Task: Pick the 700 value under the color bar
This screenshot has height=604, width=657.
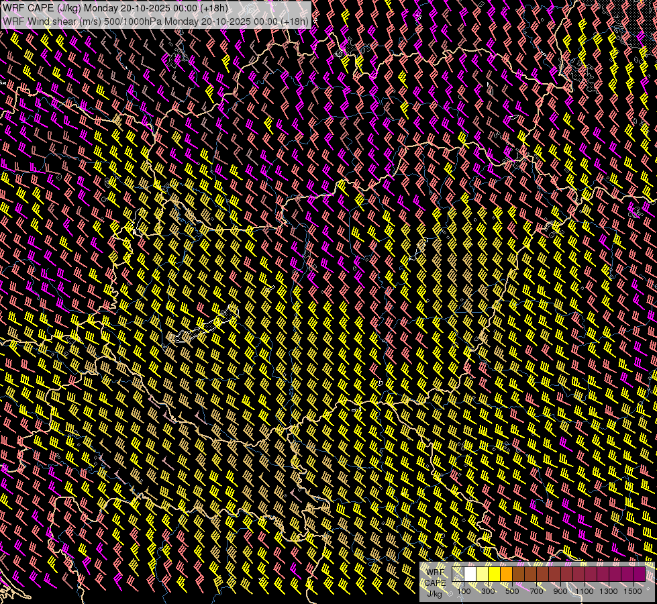Action: coord(536,591)
